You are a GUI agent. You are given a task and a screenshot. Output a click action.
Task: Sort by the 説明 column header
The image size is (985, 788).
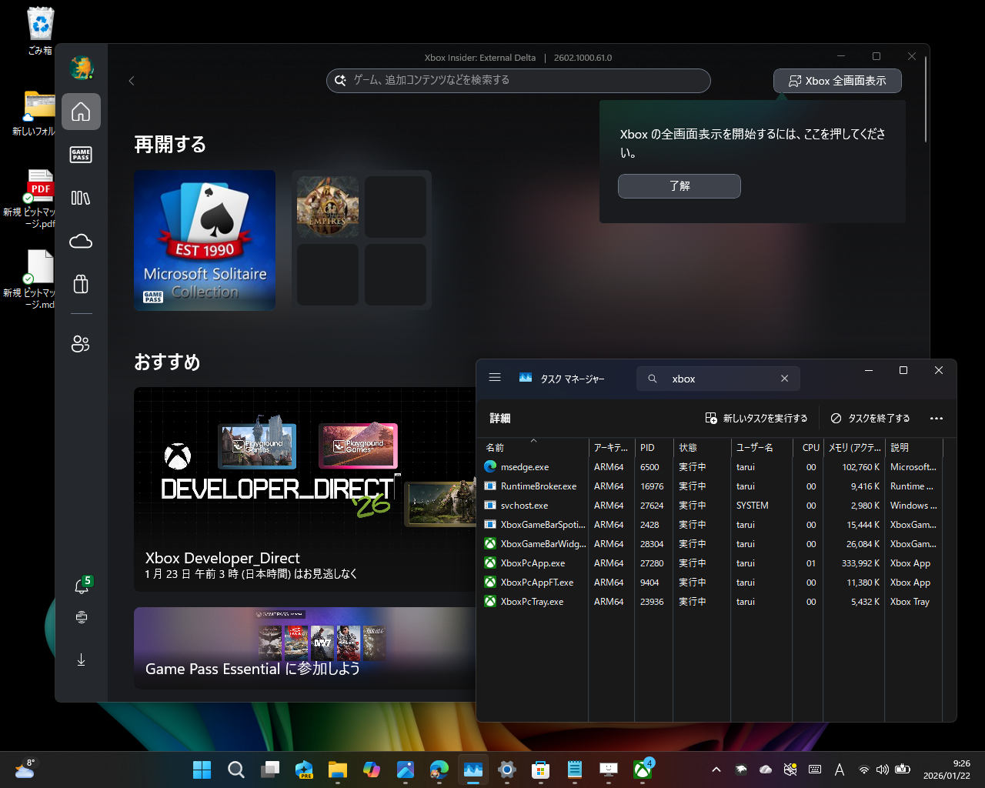pos(913,447)
